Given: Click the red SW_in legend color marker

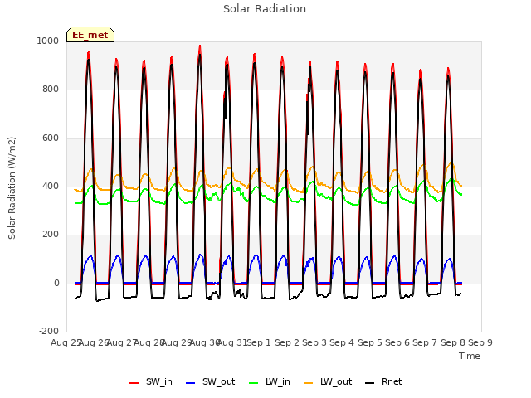Looking at the screenshot, I should coord(134,383).
